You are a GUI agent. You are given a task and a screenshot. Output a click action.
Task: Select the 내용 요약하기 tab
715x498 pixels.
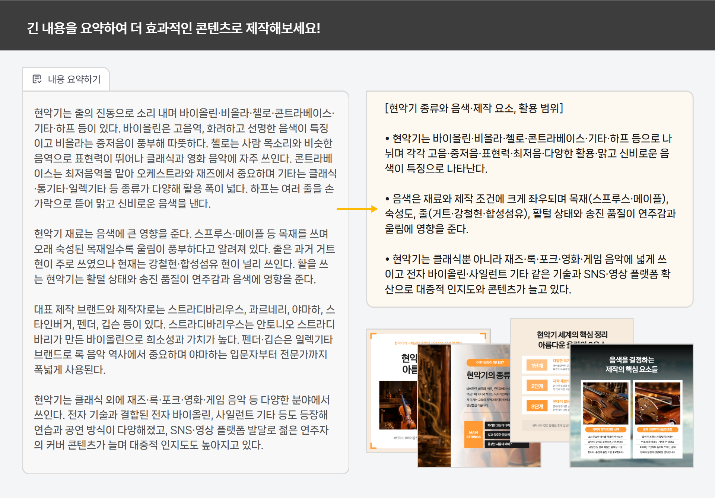[x=66, y=79]
